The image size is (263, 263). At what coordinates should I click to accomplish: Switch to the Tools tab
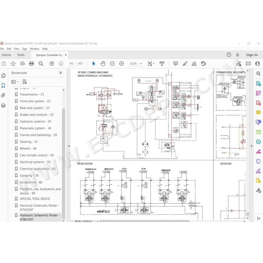point(21,55)
